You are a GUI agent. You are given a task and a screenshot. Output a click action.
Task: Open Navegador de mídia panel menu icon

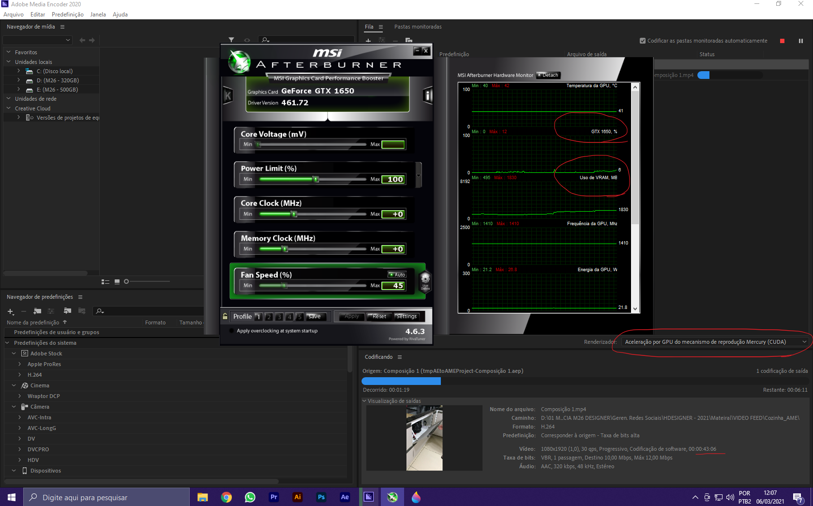pyautogui.click(x=62, y=27)
